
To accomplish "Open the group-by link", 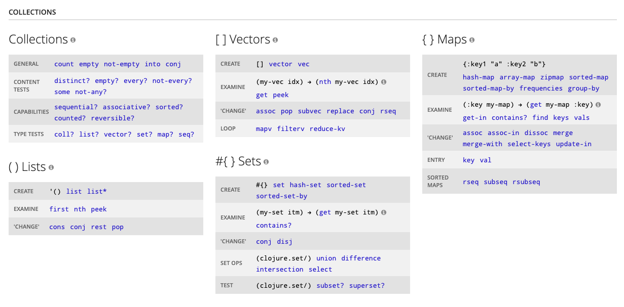I will (x=583, y=89).
